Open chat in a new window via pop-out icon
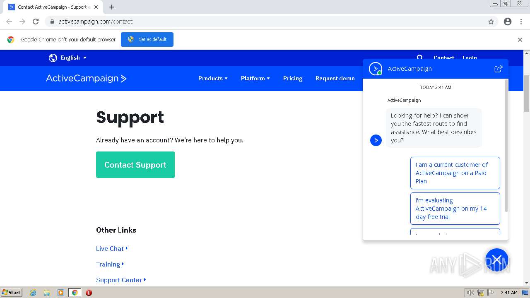 [499, 69]
